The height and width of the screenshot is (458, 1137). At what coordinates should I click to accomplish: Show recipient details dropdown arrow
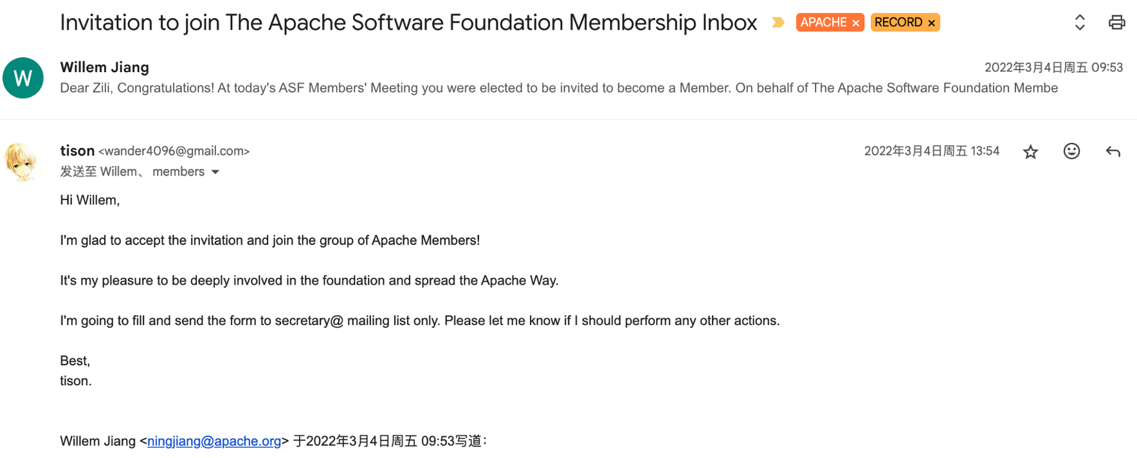pos(215,172)
